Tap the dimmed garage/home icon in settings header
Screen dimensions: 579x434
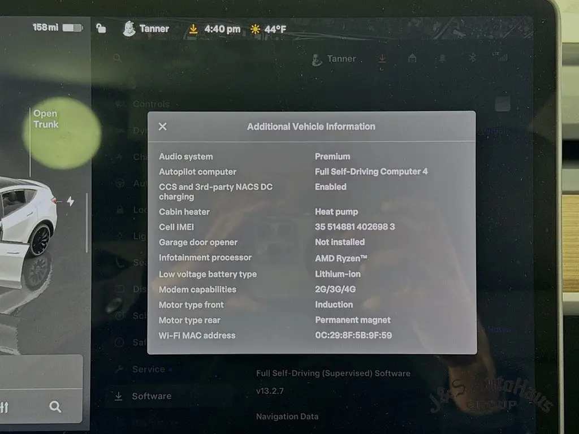[x=412, y=58]
